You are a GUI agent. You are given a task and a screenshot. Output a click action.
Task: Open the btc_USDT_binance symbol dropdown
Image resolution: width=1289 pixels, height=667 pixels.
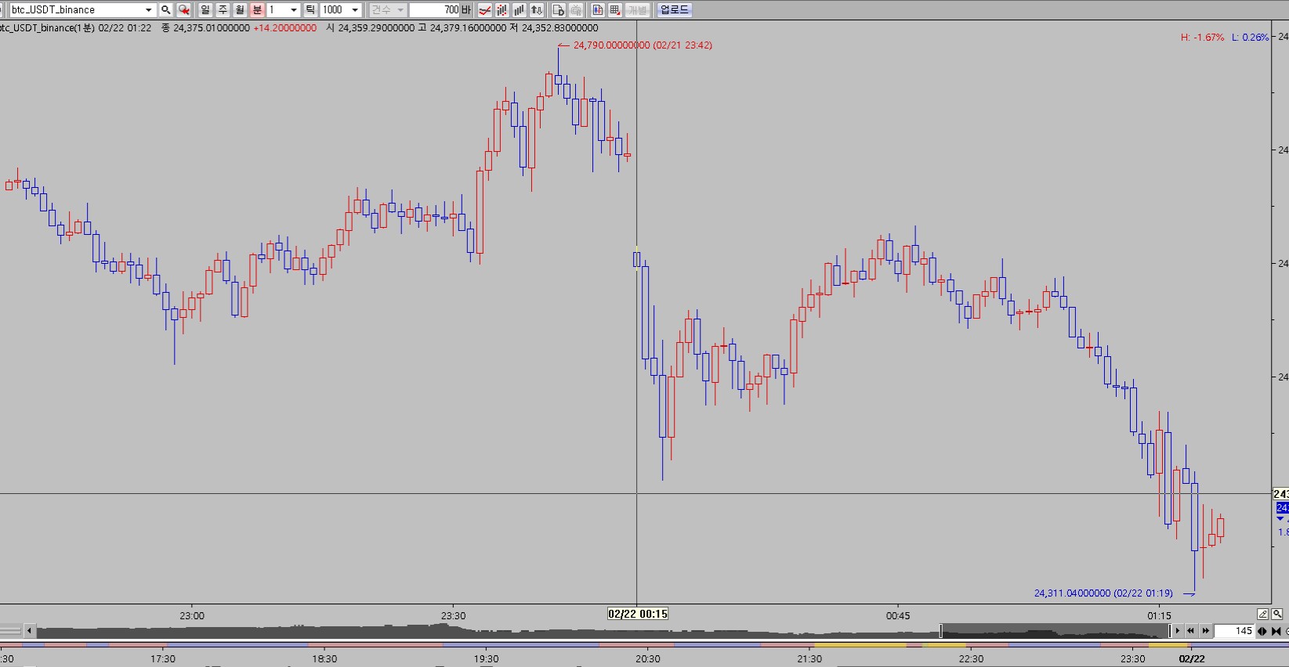coord(148,10)
